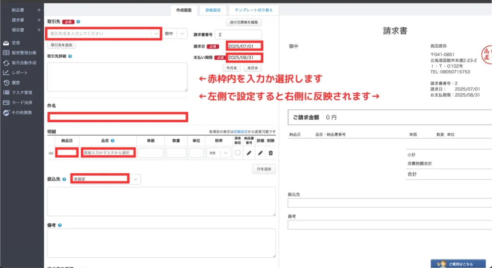Image resolution: width=492 pixels, height=268 pixels.
Task: Open 受信 inbox from the sidebar
Action: (x=16, y=43)
